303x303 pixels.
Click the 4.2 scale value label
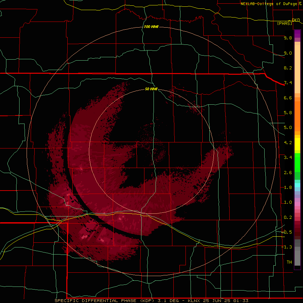click(x=288, y=143)
